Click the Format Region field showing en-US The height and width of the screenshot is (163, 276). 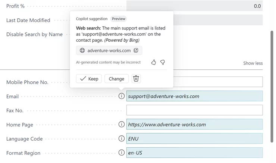pyautogui.click(x=194, y=153)
